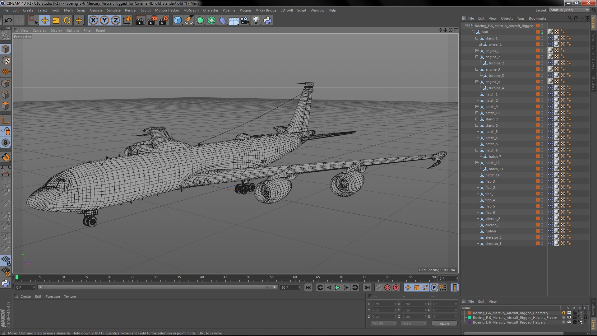Viewport: 597px width, 336px height.
Task: Toggle Parameter keyframe recording P icon
Action: click(434, 288)
